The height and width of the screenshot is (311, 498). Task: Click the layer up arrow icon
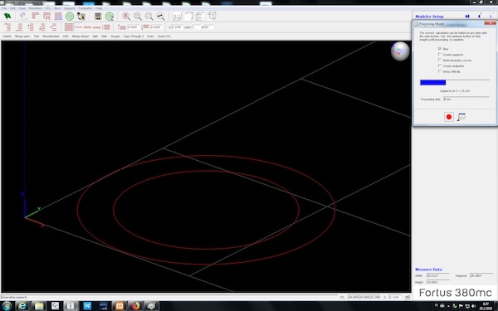click(x=31, y=27)
